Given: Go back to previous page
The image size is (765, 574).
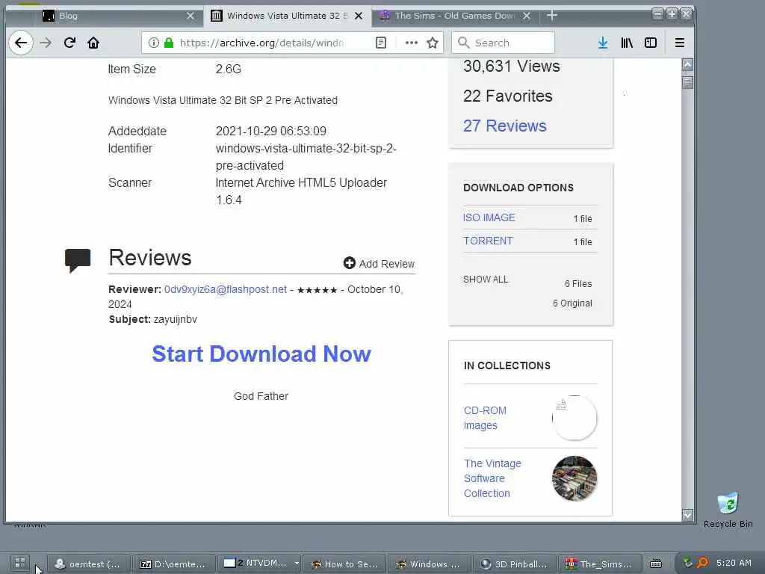Looking at the screenshot, I should tap(21, 43).
